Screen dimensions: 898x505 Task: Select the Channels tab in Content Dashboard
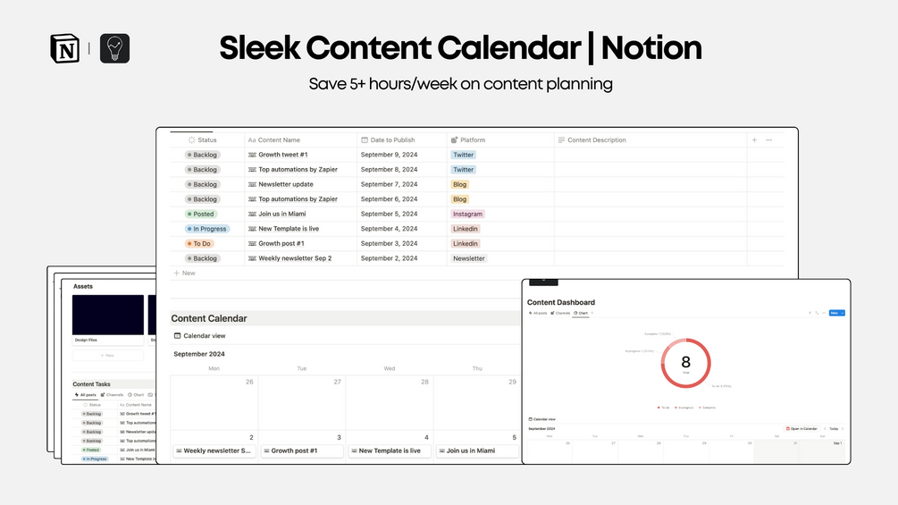(x=560, y=313)
